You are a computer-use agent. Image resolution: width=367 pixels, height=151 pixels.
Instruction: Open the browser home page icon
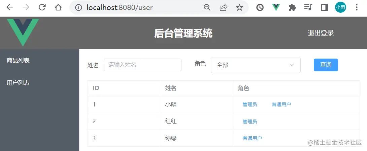coord(58,7)
